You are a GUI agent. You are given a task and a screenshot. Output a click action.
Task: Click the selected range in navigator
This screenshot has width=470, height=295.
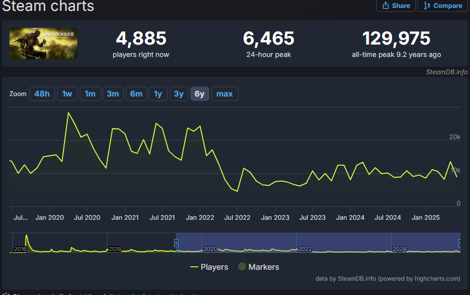click(x=318, y=243)
